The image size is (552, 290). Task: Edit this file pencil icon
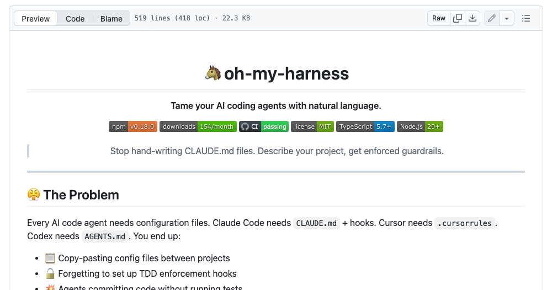pos(492,18)
